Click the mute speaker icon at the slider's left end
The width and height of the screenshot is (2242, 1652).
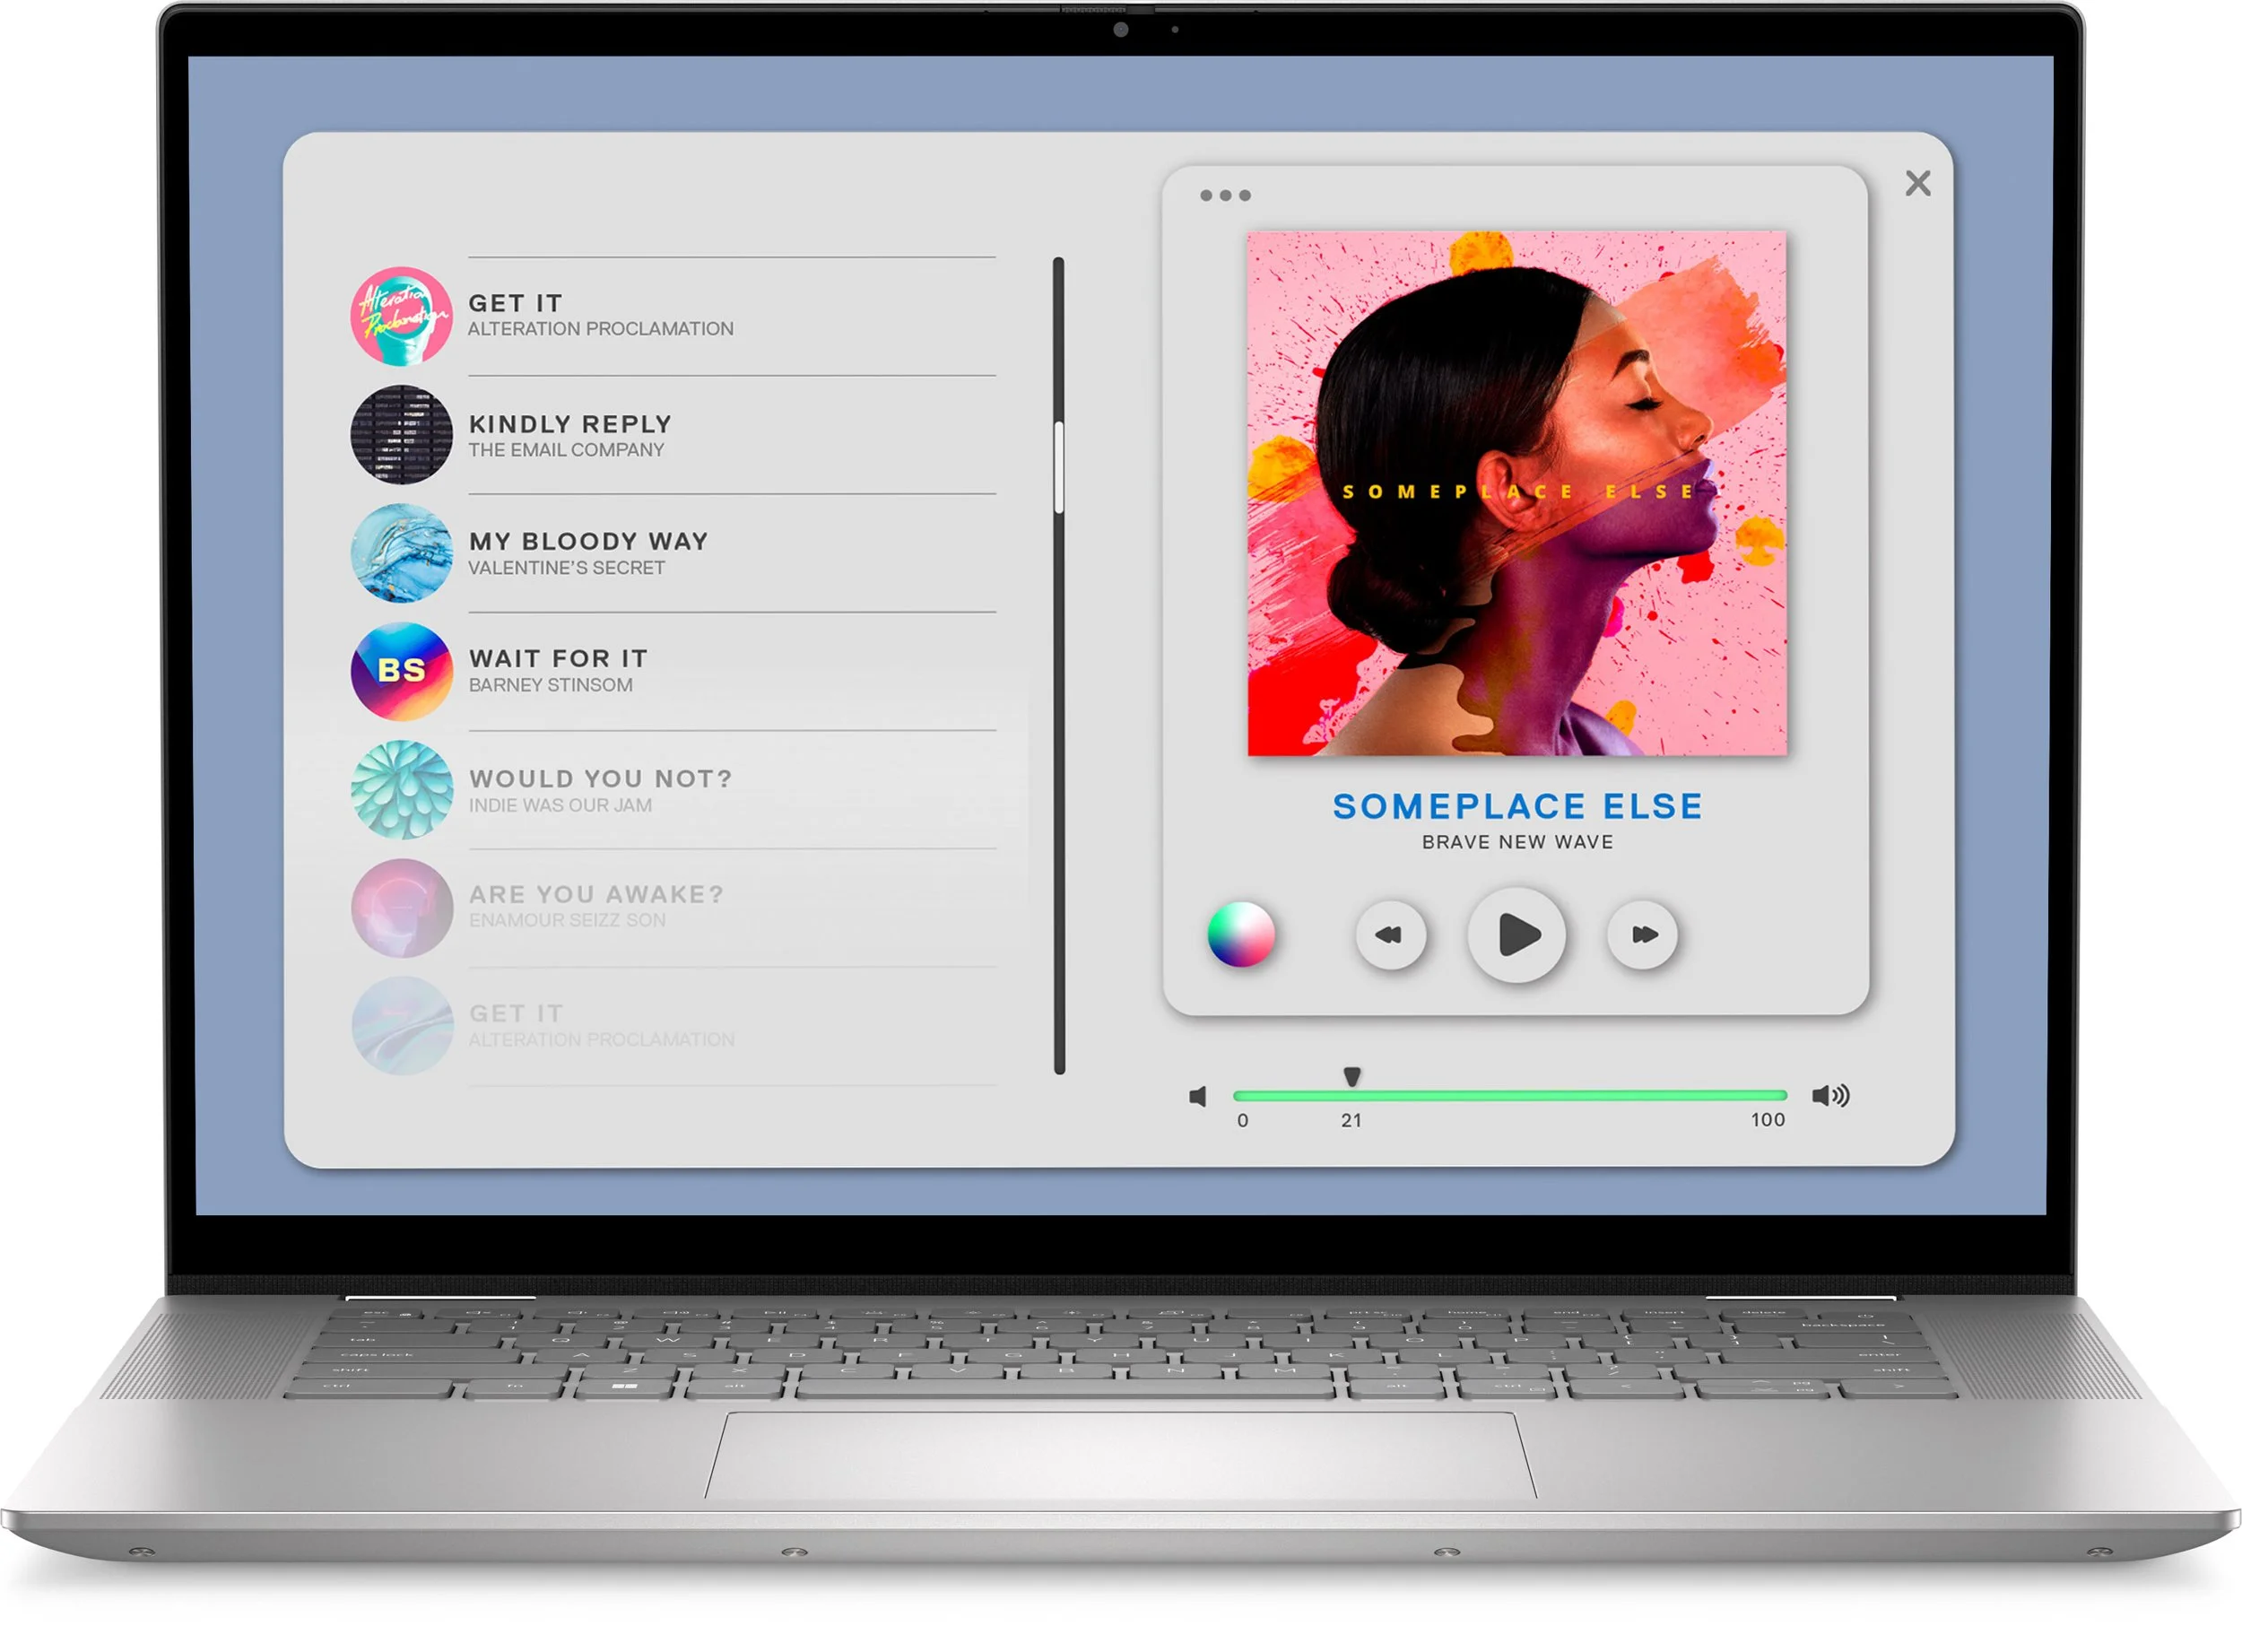pyautogui.click(x=1198, y=1097)
